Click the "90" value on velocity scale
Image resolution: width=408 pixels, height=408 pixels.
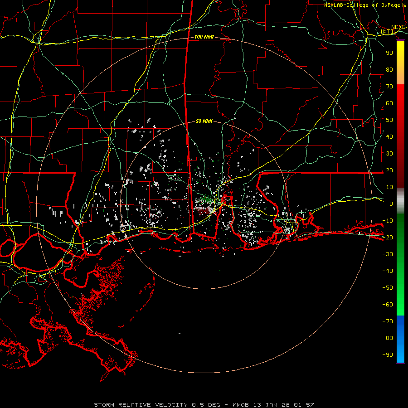(389, 53)
